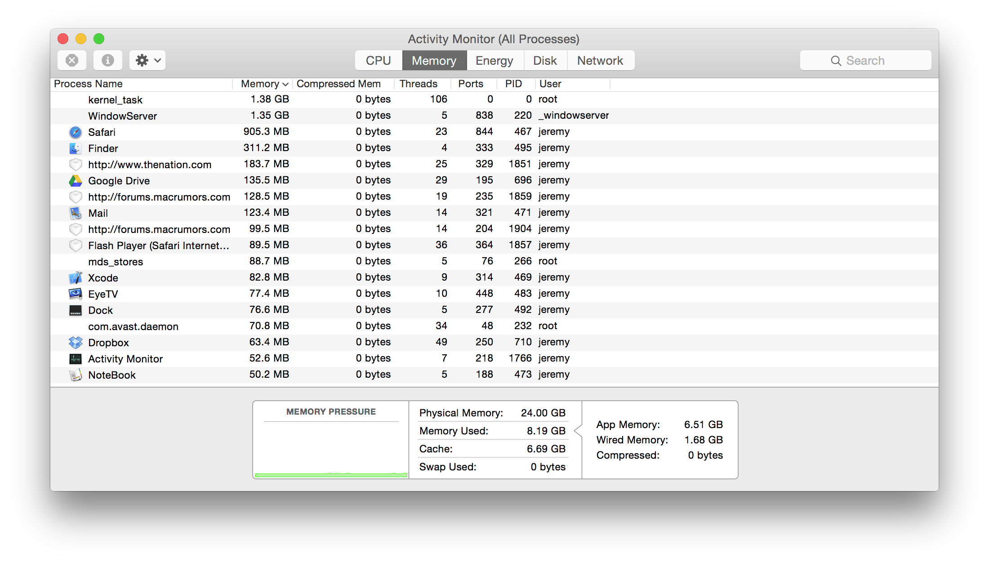Screen dimensions: 989x563
Task: Click Cache 6.69 GB value
Action: tap(546, 449)
